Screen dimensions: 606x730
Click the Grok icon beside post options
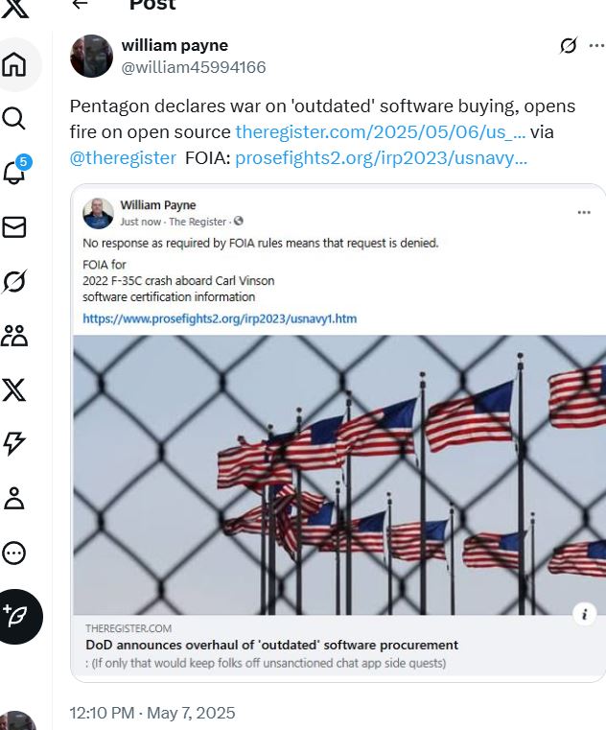click(x=569, y=46)
